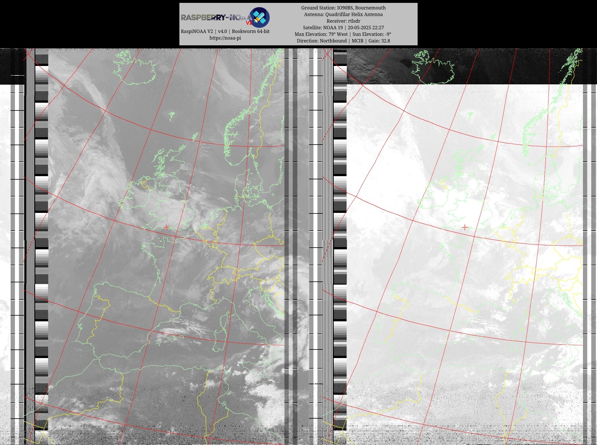597x445 pixels.
Task: Click the Iceland outline in the left image
Action: [135, 68]
